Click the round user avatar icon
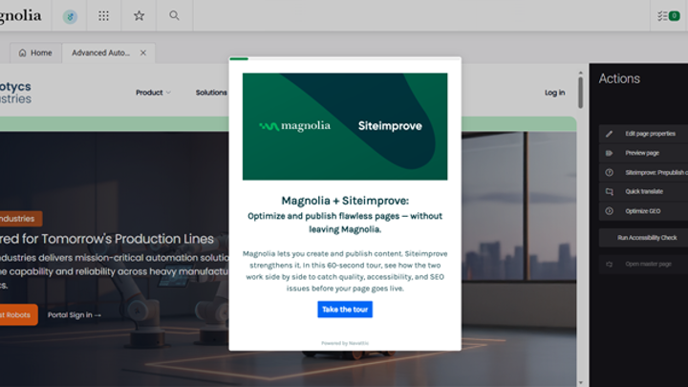This screenshot has height=387, width=688. point(70,16)
